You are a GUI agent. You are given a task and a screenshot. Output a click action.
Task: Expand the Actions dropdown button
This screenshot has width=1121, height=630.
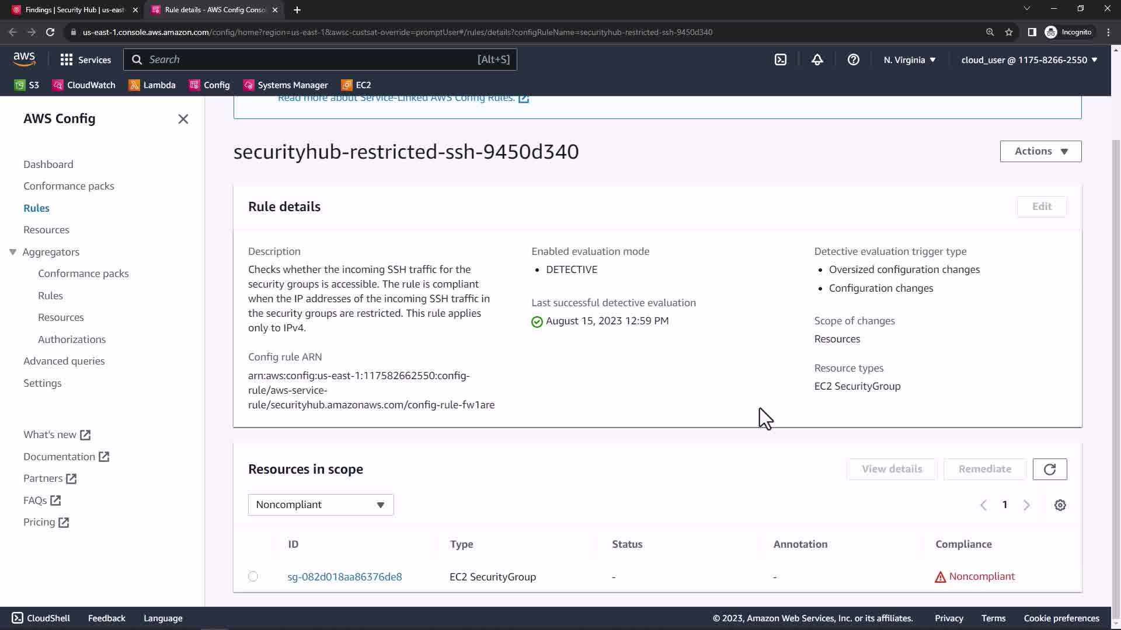(1040, 151)
